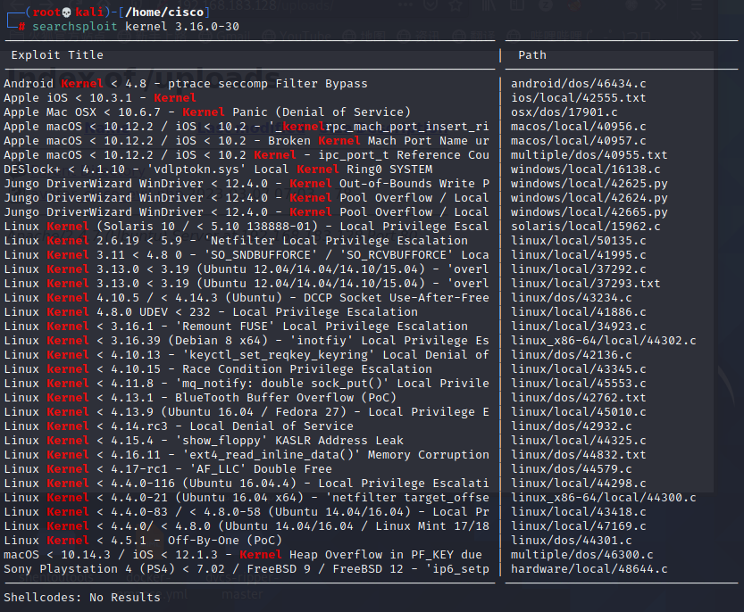The height and width of the screenshot is (612, 744).
Task: Click path linux/dos/44301.c
Action: 572,541
